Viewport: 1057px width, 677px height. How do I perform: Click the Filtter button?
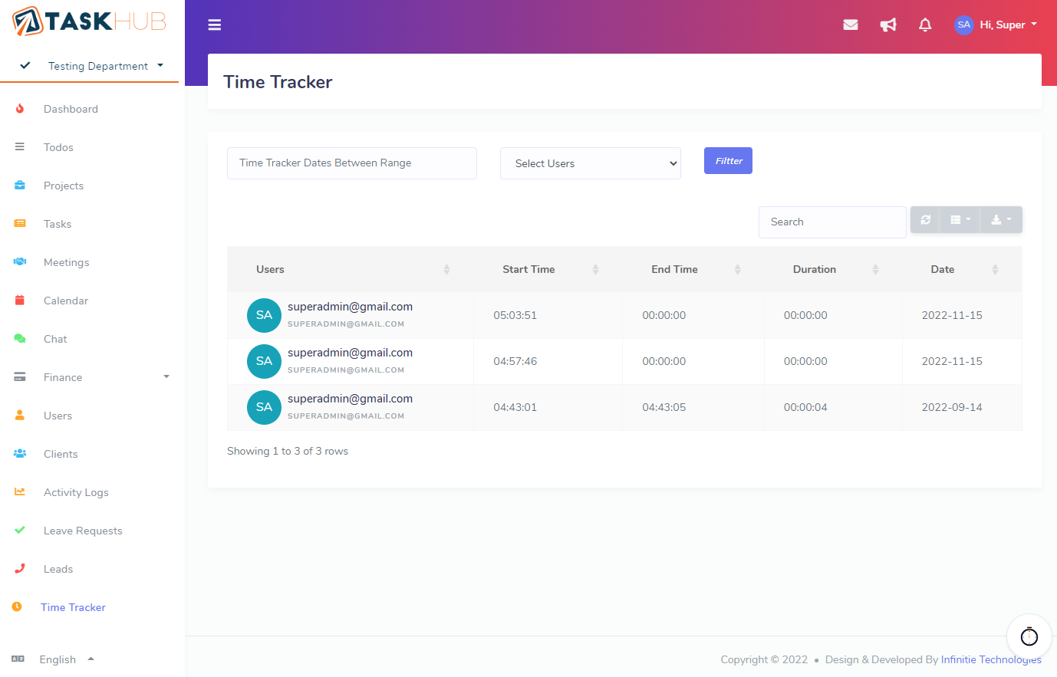click(728, 161)
